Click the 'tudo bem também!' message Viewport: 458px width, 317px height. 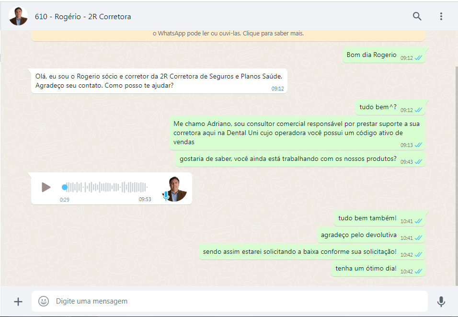coord(380,218)
